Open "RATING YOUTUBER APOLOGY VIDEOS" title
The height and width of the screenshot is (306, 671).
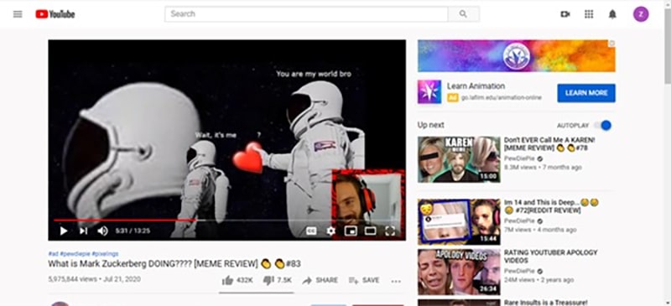coord(551,257)
